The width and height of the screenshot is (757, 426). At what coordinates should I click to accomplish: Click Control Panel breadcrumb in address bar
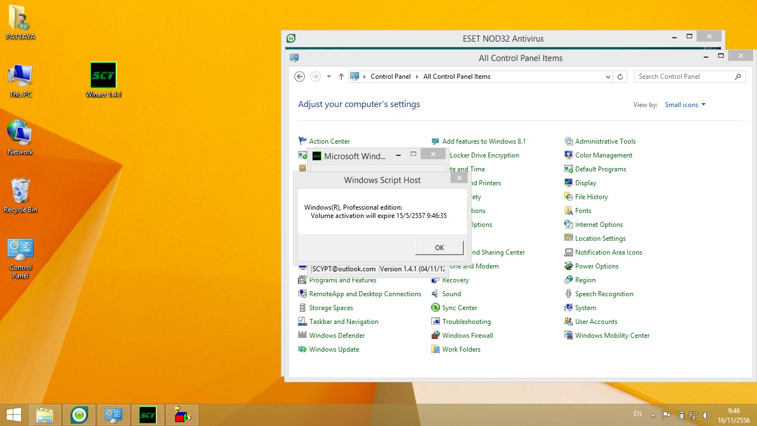coord(390,77)
